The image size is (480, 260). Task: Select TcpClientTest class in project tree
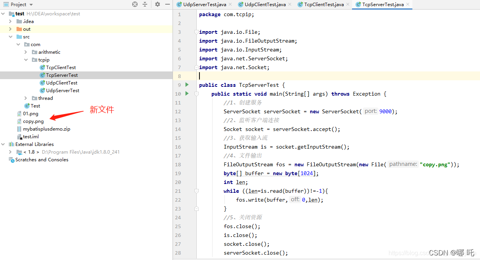point(61,68)
